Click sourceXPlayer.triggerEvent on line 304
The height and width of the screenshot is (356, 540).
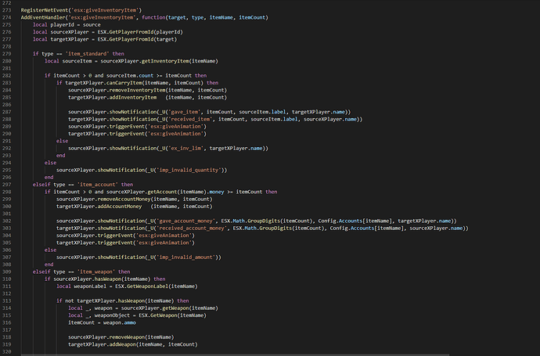(95, 236)
